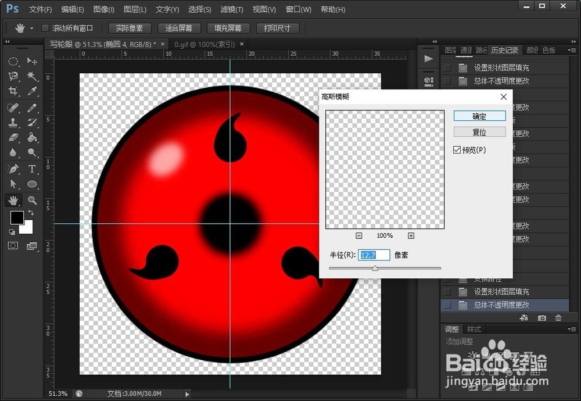Swap foreground and background colors
Viewport: 581px width, 401px height.
pyautogui.click(x=31, y=213)
